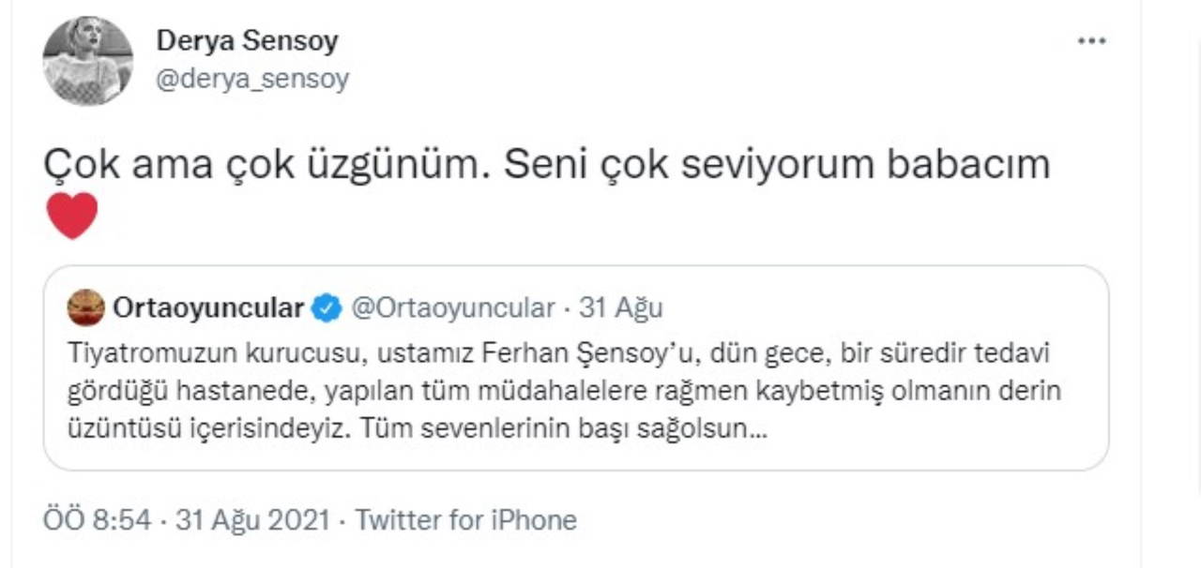The width and height of the screenshot is (1201, 568).
Task: Open the Derya Sensoy display name link
Action: point(247,41)
